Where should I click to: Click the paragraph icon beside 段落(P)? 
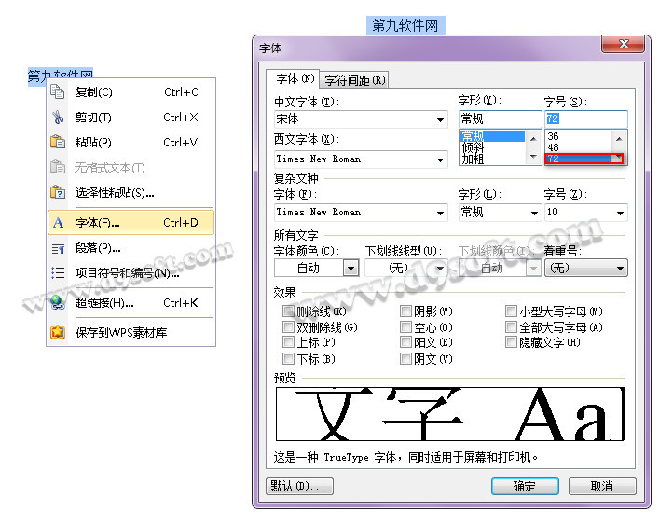coord(58,247)
